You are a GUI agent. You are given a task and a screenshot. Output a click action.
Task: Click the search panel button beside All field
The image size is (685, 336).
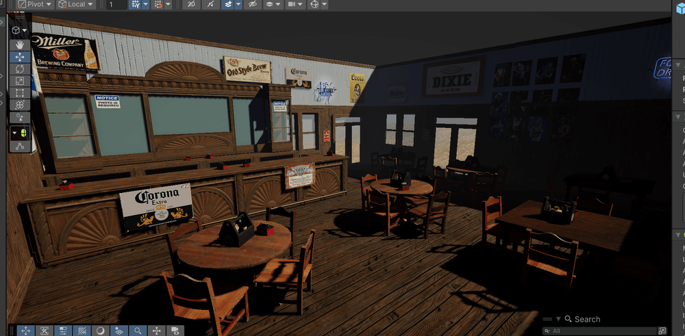click(x=662, y=331)
